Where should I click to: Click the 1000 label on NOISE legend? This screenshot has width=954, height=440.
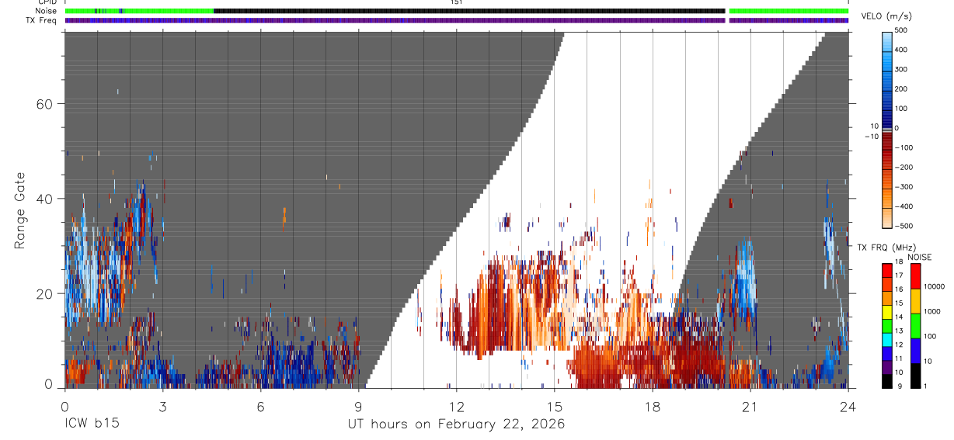tap(933, 311)
